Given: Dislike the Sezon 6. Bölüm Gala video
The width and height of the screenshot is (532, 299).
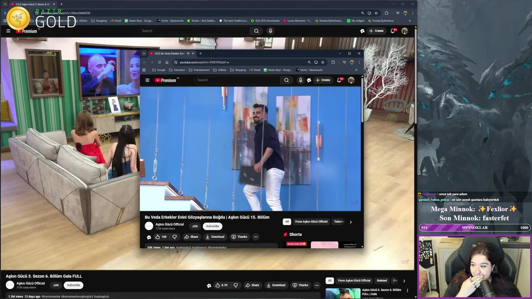Looking at the screenshot, I should 236,285.
